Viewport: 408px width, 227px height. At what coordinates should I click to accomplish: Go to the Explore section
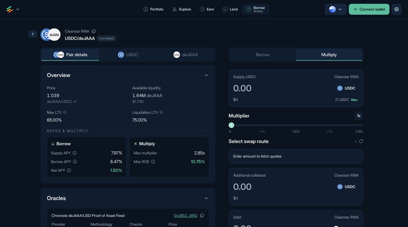[182, 9]
